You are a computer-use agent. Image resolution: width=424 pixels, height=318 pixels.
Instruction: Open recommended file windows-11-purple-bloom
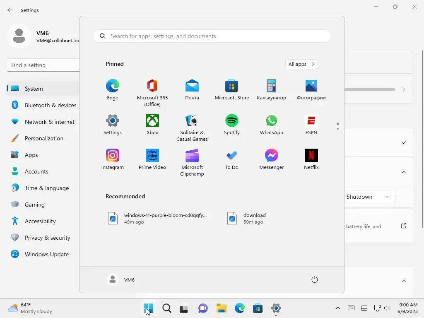tap(157, 219)
